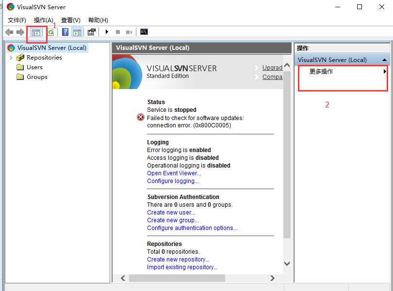This screenshot has height=291, width=393.
Task: Click the 'Total 0 repositories.' text
Action: coord(173,252)
